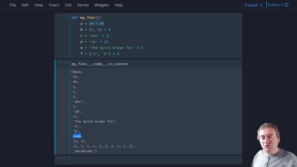The width and height of the screenshot is (297, 167).
Task: Open the File menu
Action: pyautogui.click(x=13, y=5)
